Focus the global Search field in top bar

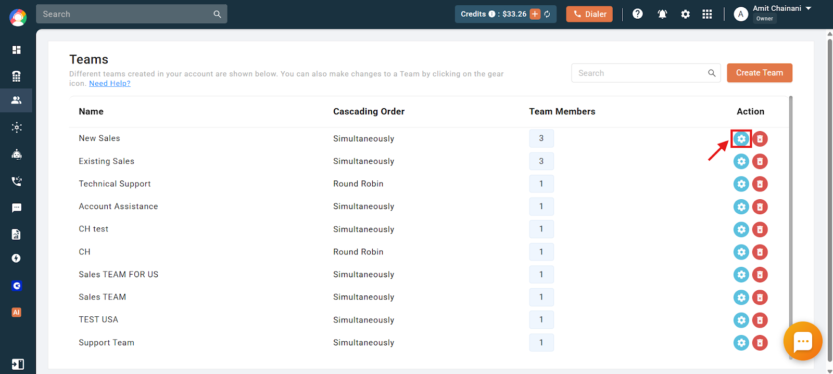coord(132,14)
